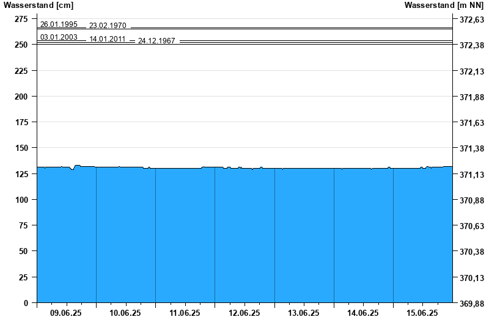The width and height of the screenshot is (489, 336).
Task: Click the 150 cm axis value
Action: click(x=21, y=148)
